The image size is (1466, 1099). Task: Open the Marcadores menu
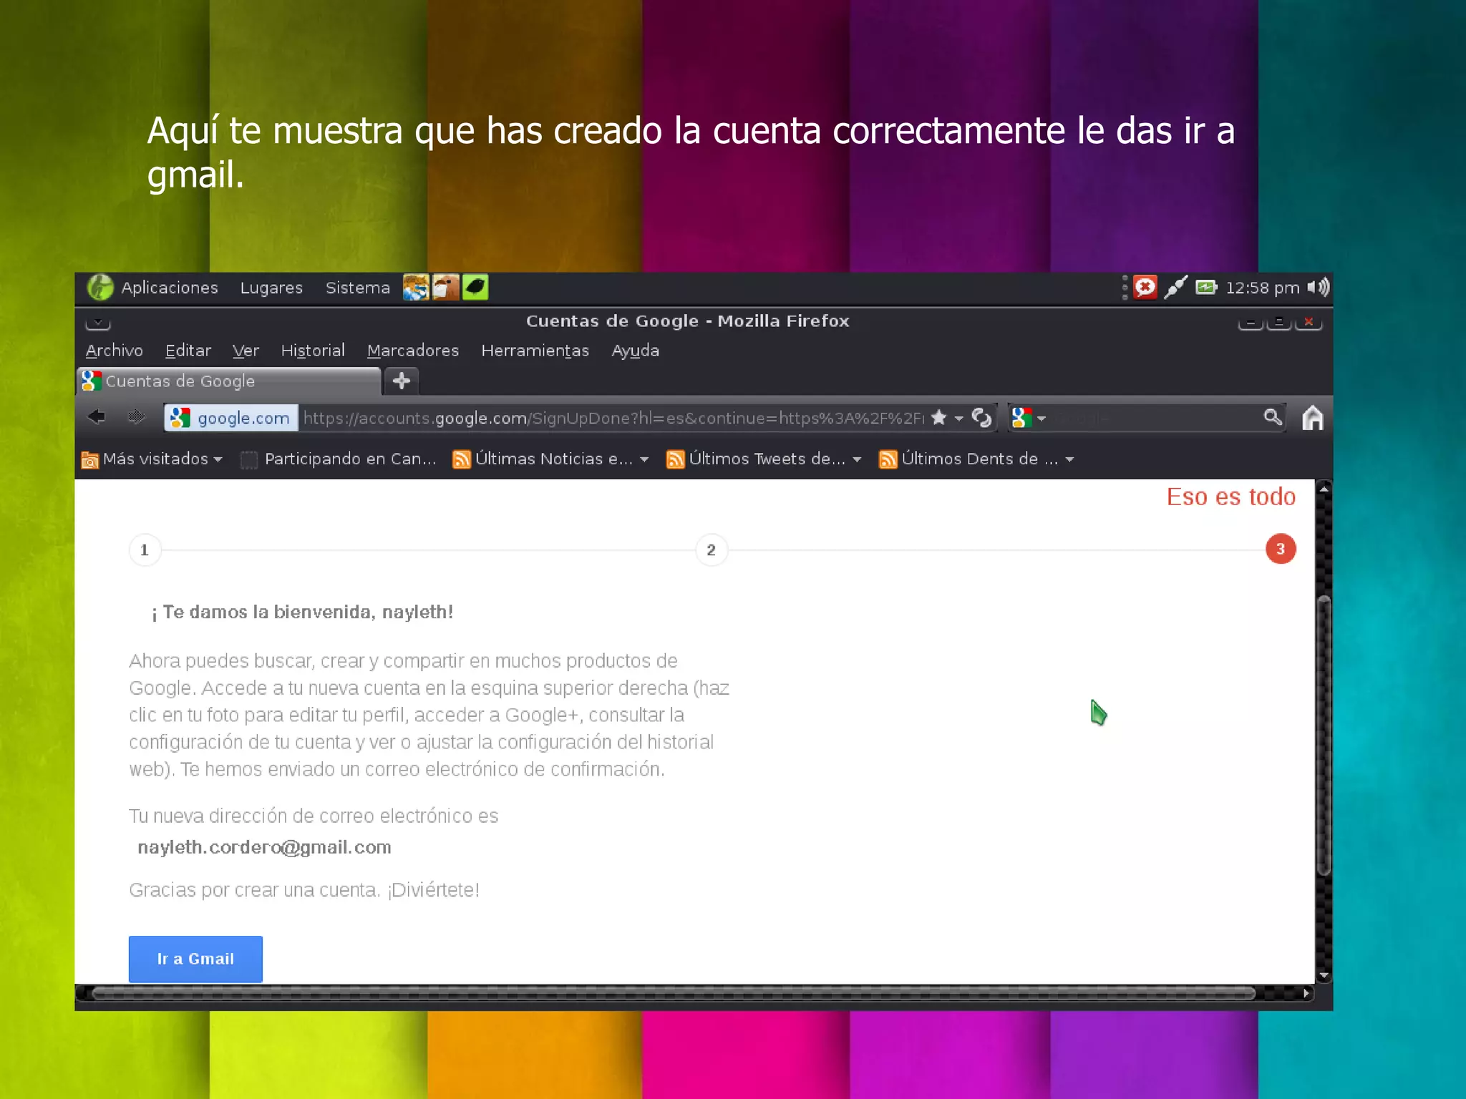(413, 351)
